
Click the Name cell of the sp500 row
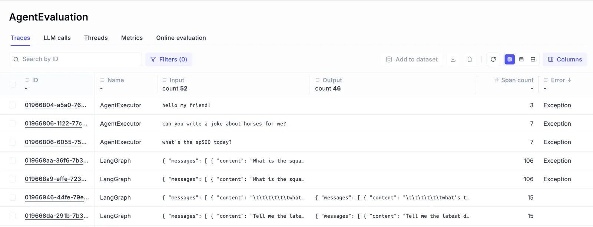(121, 142)
